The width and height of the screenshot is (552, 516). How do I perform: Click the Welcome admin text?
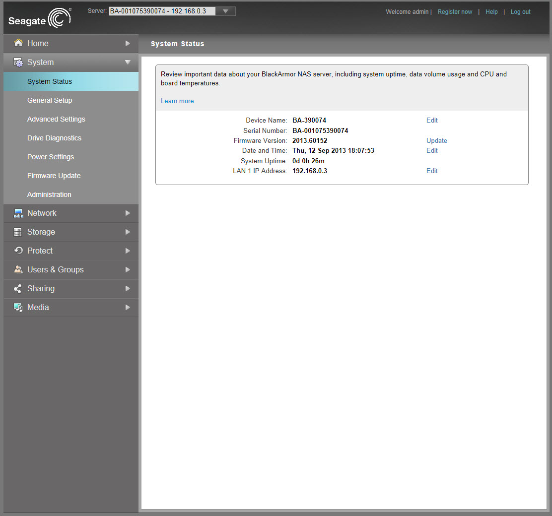(x=408, y=11)
